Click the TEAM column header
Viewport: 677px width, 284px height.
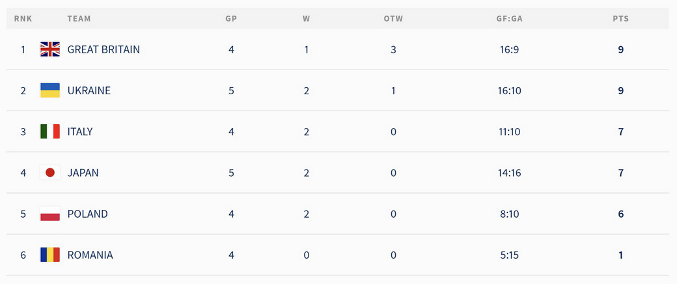tap(79, 19)
